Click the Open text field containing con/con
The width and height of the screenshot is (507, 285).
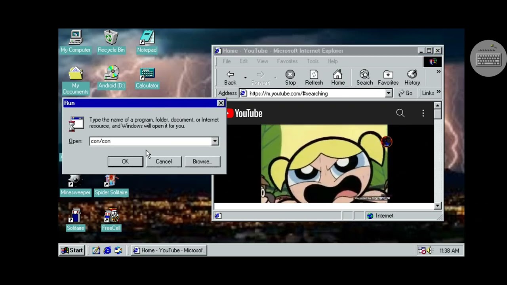150,141
